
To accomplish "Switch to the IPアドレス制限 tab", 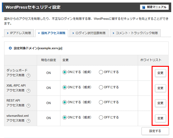I will (19, 33).
